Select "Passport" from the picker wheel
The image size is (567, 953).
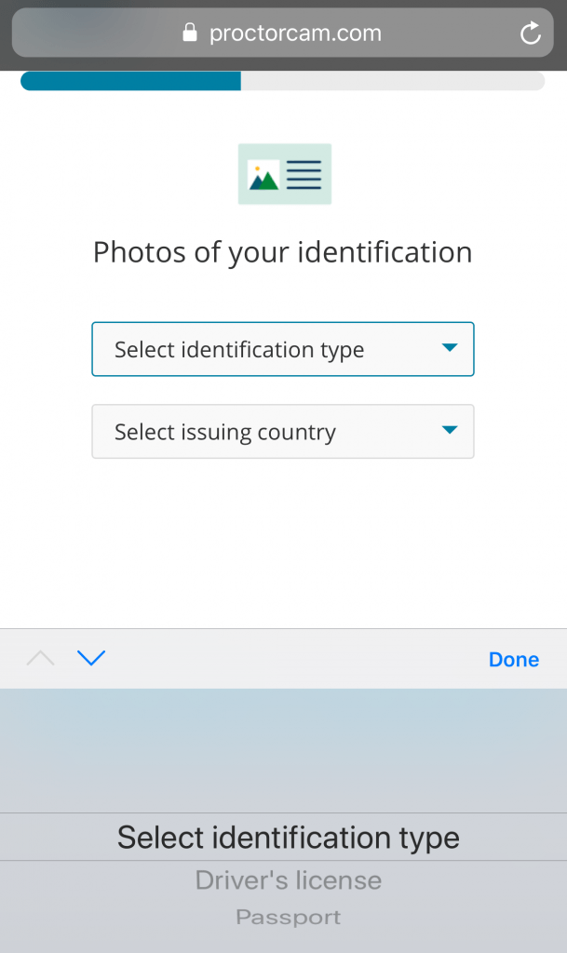pyautogui.click(x=288, y=918)
